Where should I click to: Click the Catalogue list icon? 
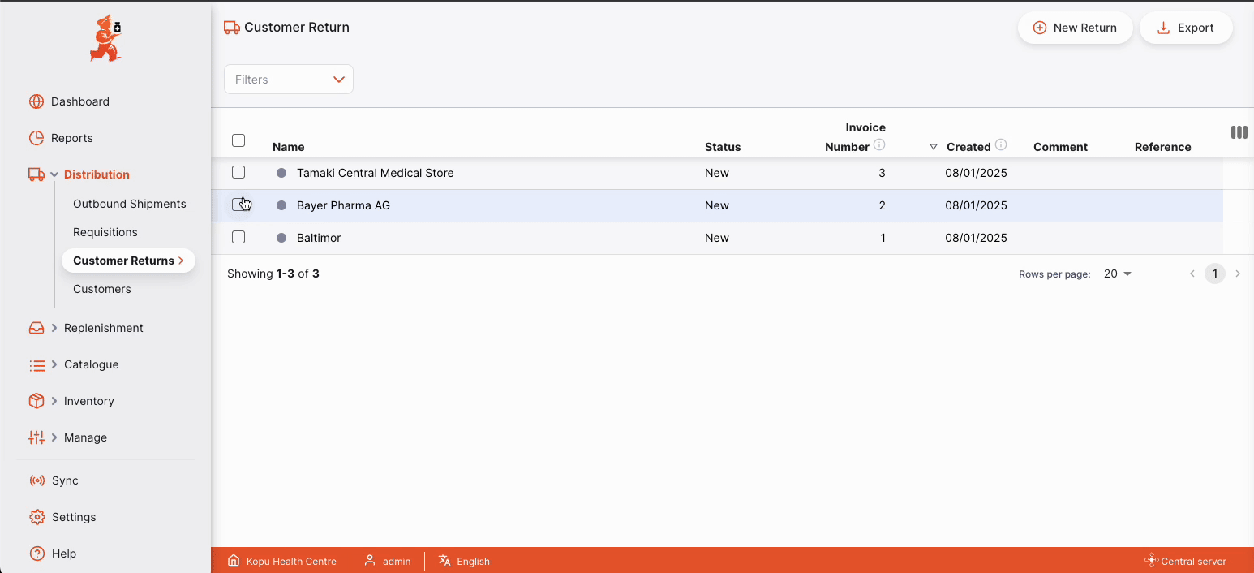pyautogui.click(x=37, y=365)
